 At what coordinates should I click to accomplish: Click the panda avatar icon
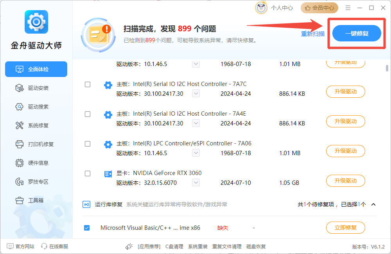click(261, 8)
